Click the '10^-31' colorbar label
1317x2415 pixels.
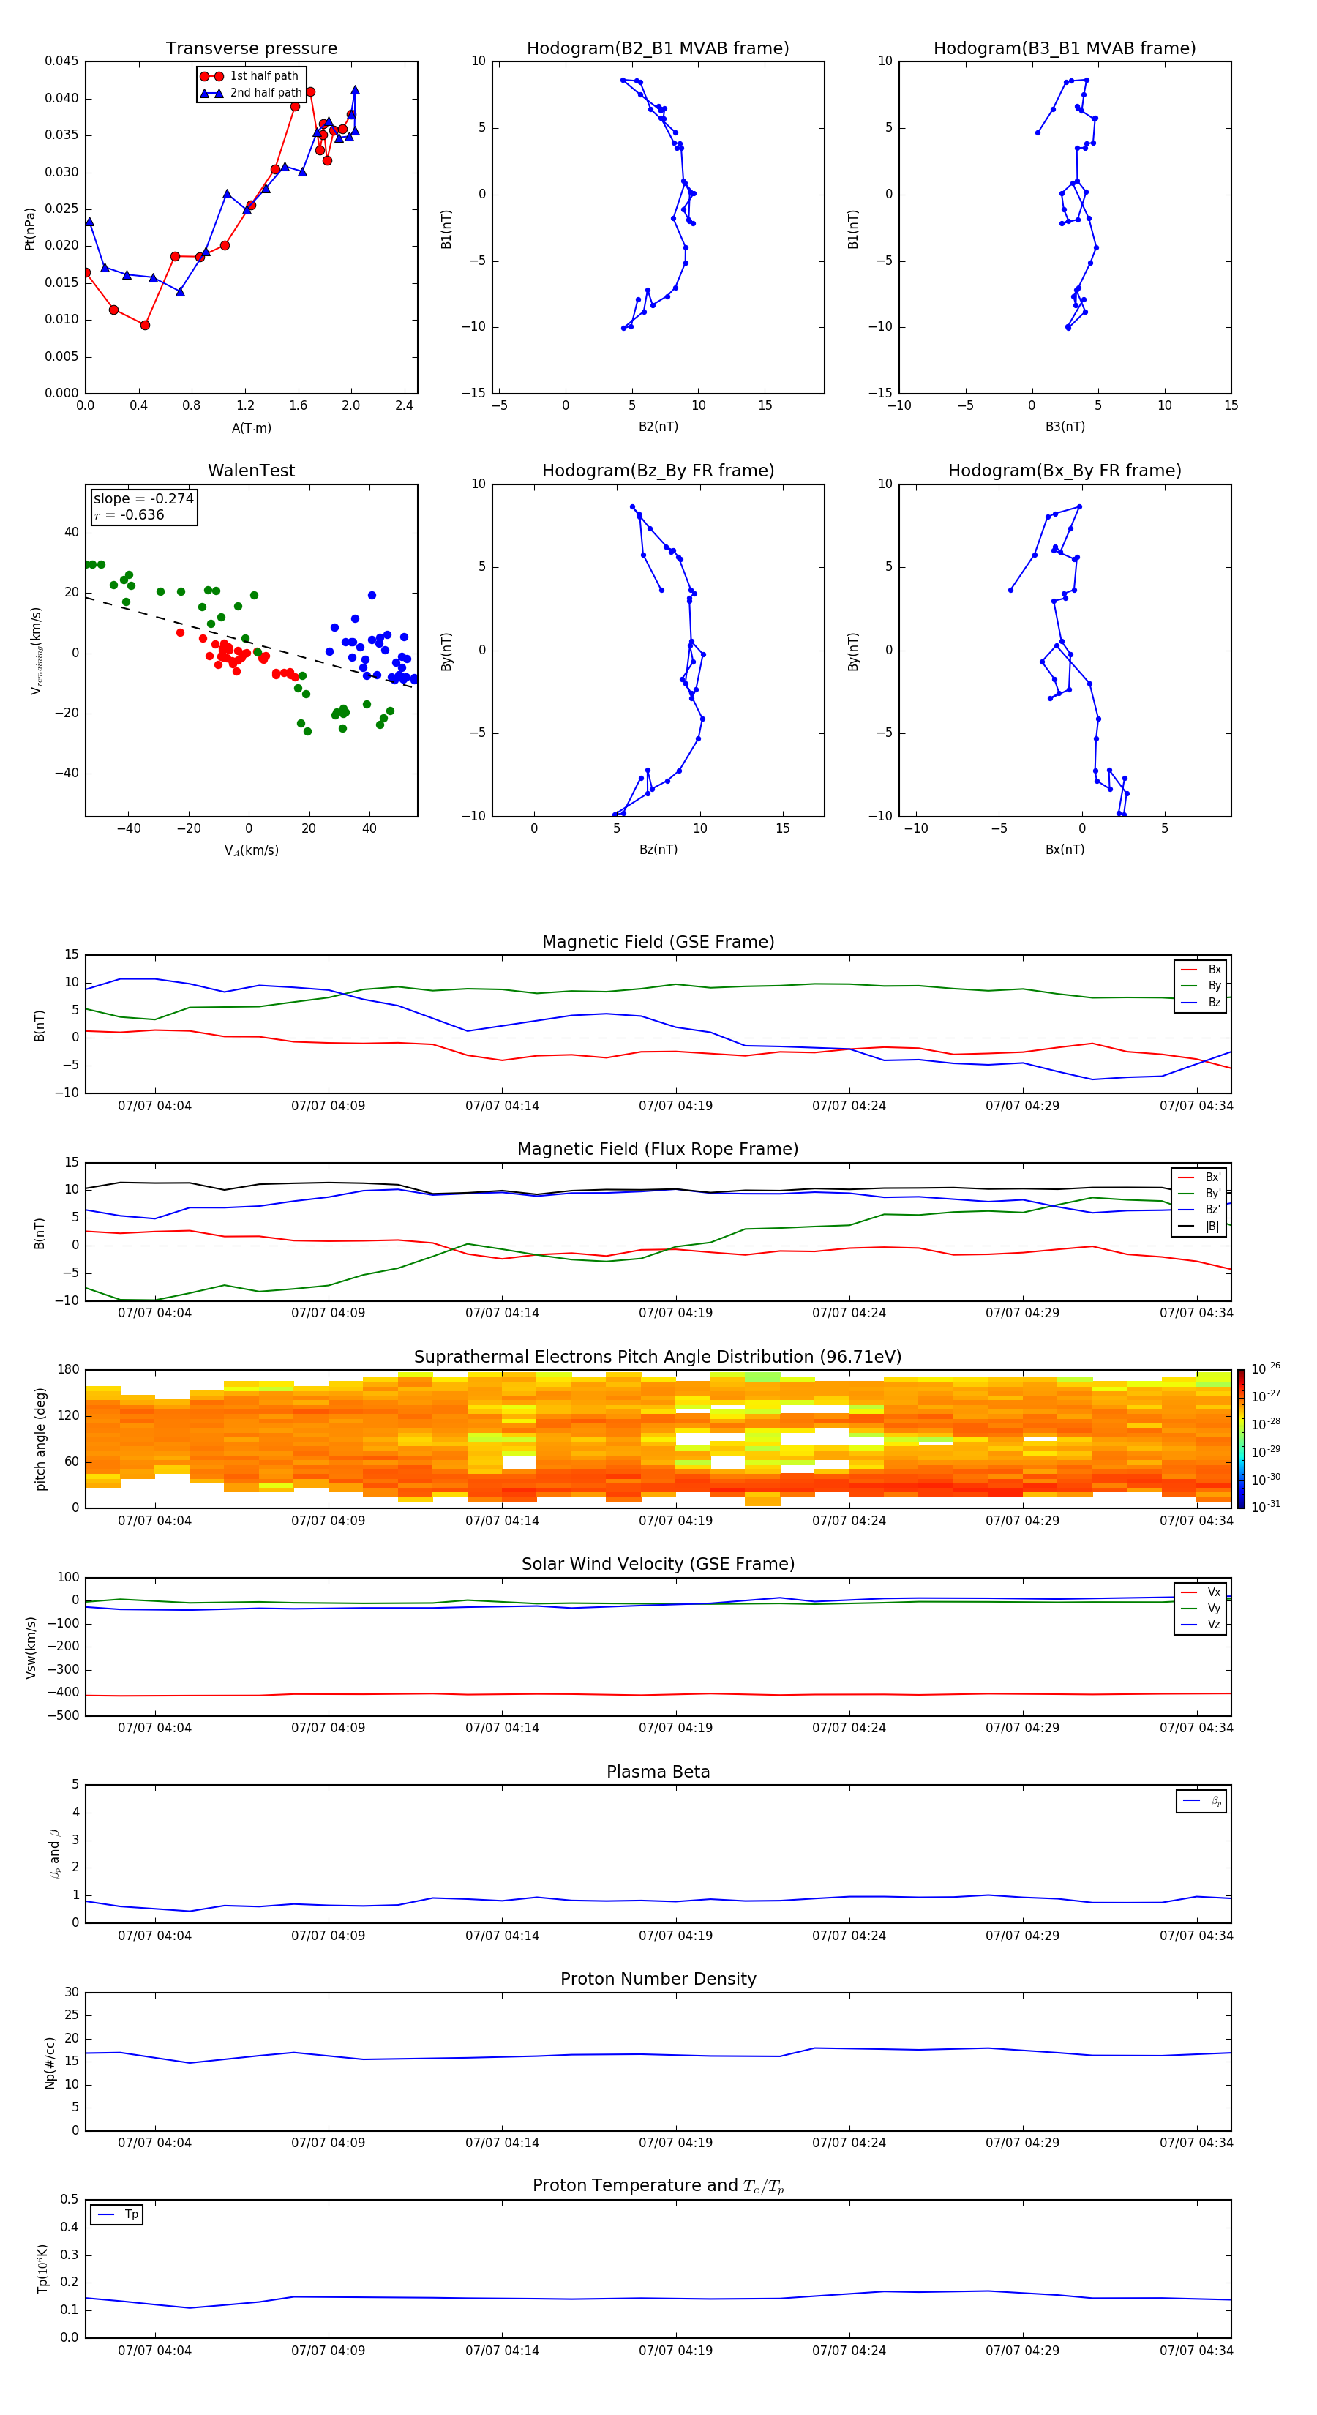(1266, 1508)
